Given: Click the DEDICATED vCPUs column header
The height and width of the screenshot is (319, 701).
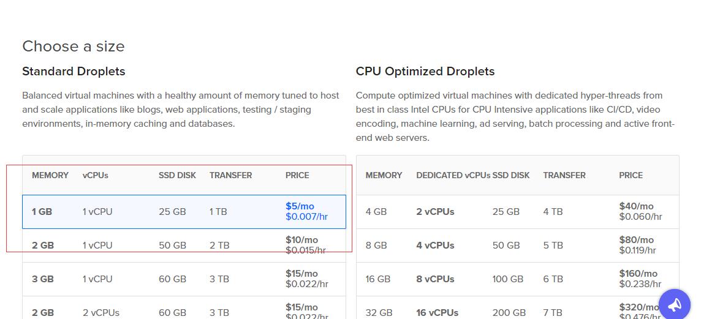Looking at the screenshot, I should (x=453, y=175).
